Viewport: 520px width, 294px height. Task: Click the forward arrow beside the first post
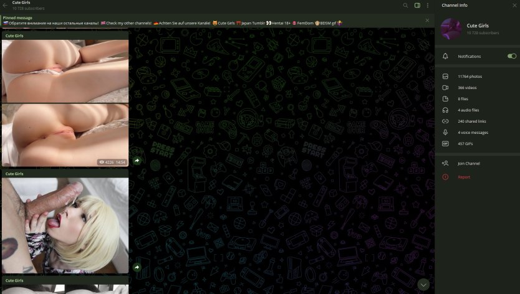[137, 161]
